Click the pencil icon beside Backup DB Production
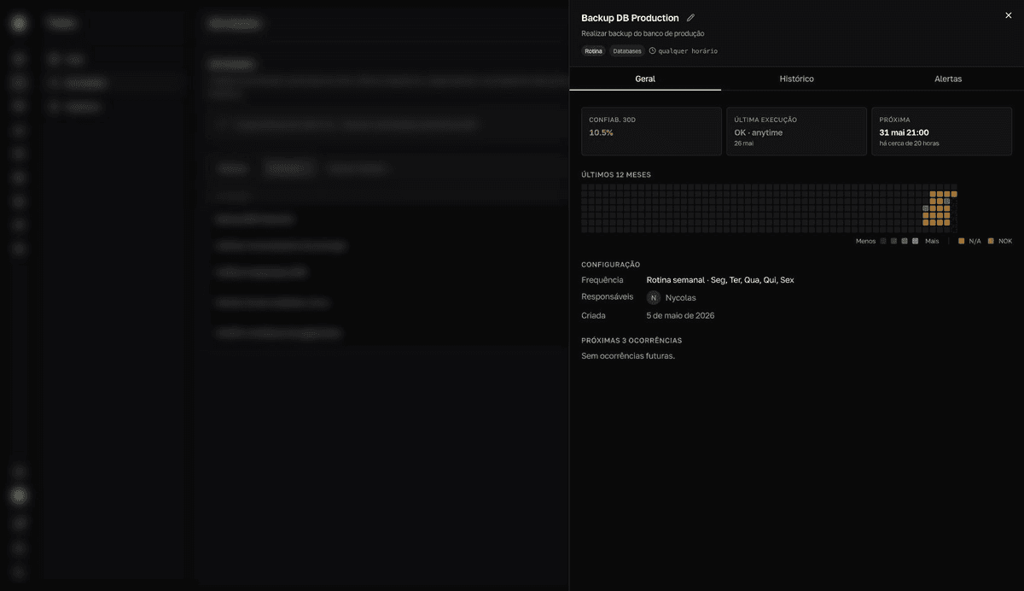Viewport: 1024px width, 591px height. (690, 18)
